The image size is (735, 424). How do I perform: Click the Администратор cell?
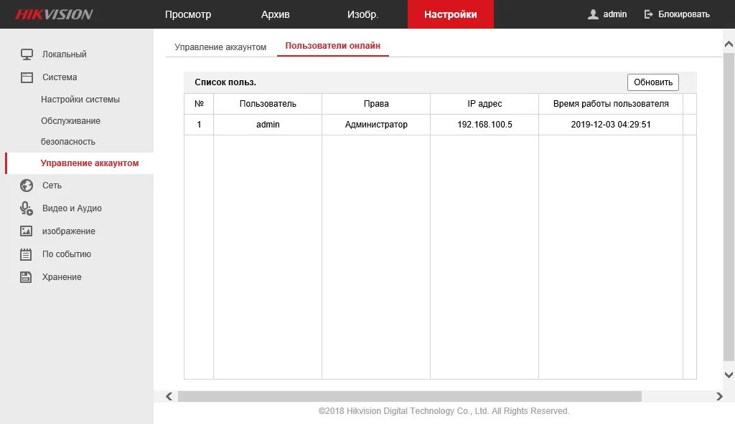[376, 125]
